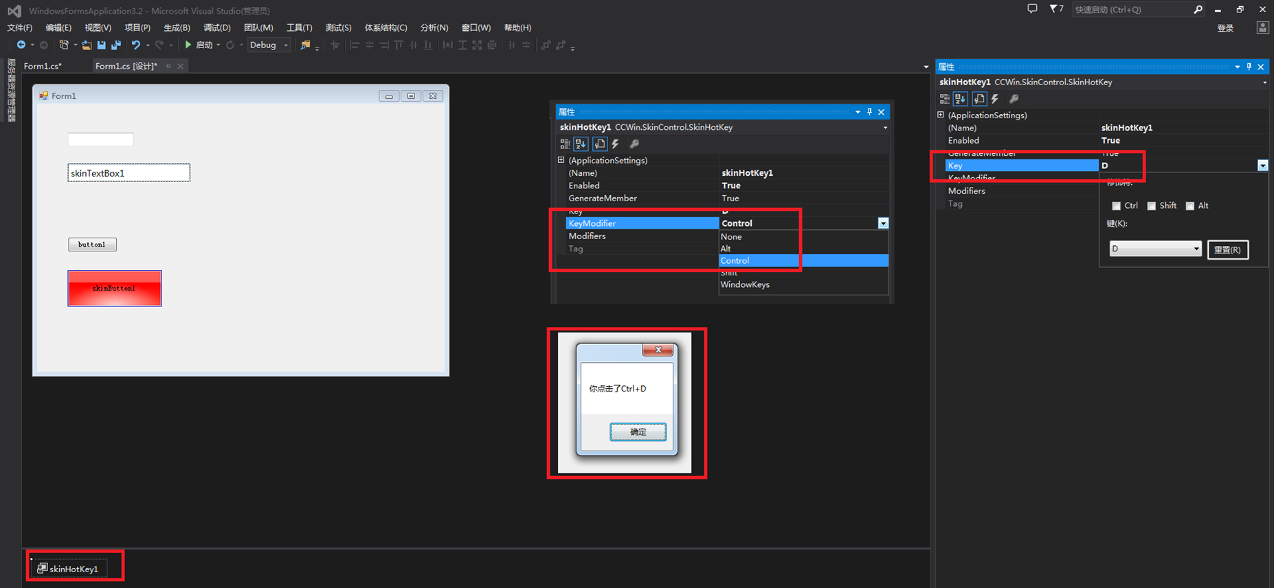Open the document tabs overflow dropdown arrow
The image size is (1274, 588).
[926, 67]
